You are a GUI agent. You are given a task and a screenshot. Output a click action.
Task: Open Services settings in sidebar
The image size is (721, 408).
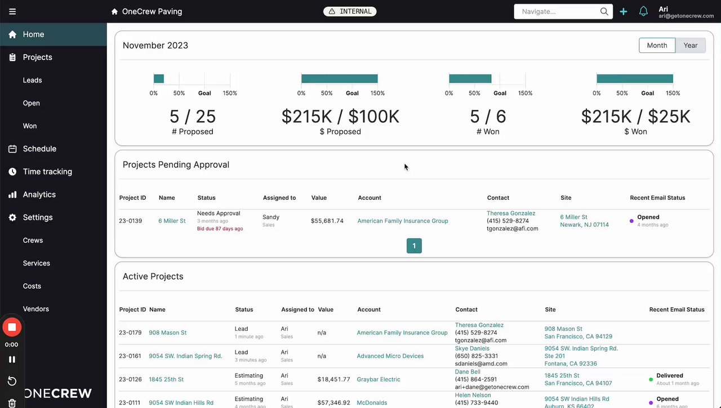(37, 263)
